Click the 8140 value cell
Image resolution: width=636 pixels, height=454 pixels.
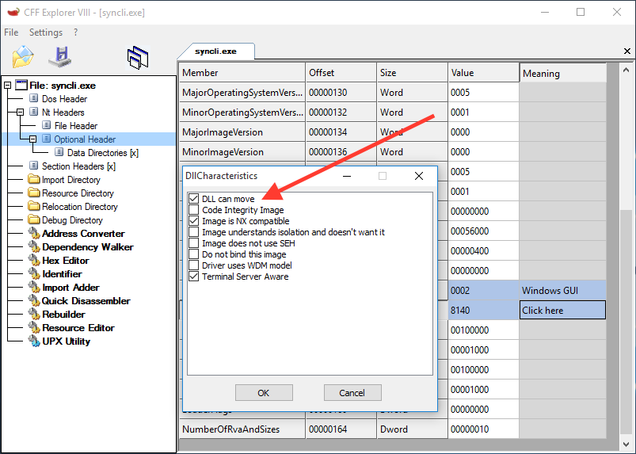point(483,311)
